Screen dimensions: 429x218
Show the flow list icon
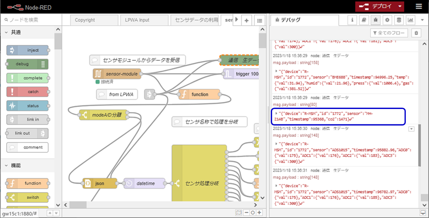click(x=259, y=20)
